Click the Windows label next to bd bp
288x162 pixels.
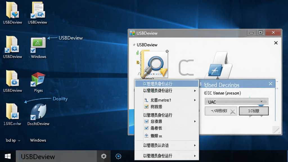(38, 140)
